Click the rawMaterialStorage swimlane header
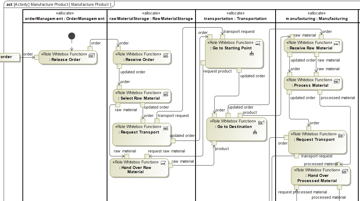 point(151,16)
